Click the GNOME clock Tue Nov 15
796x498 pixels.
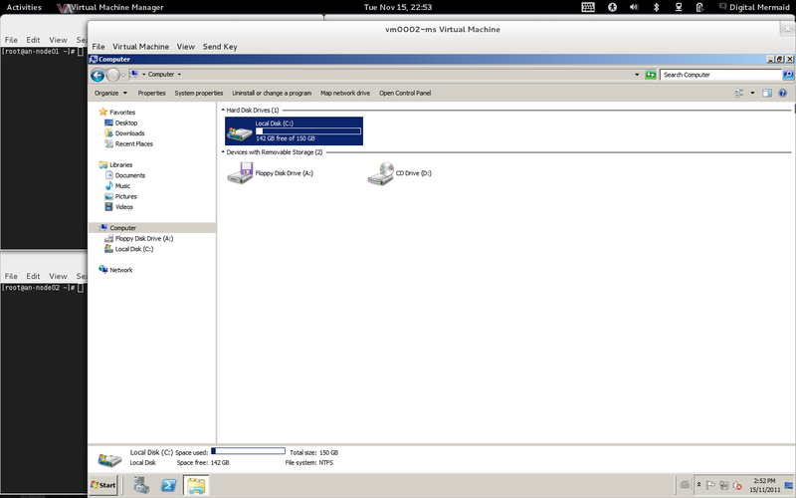398,7
